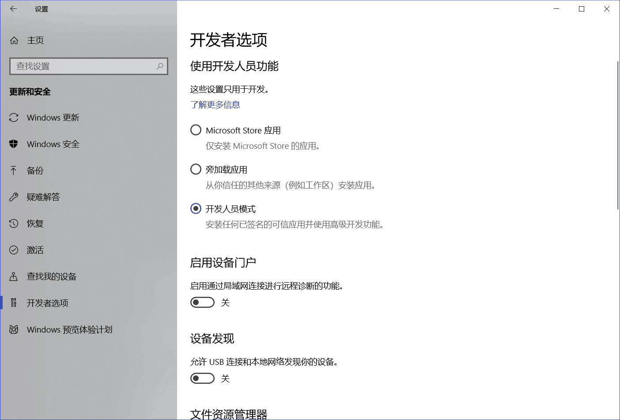Click the 查找设置 search field
The width and height of the screenshot is (620, 420).
pos(88,66)
